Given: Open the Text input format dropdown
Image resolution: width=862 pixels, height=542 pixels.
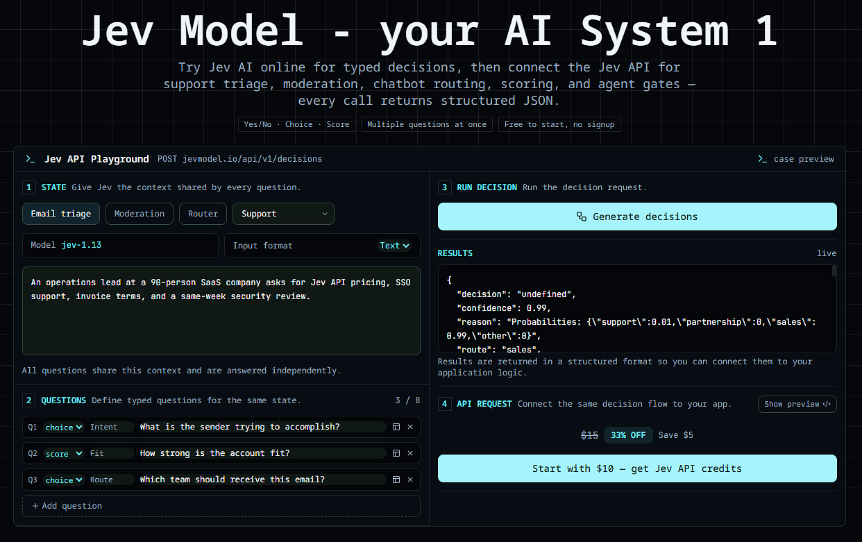Looking at the screenshot, I should tap(394, 246).
